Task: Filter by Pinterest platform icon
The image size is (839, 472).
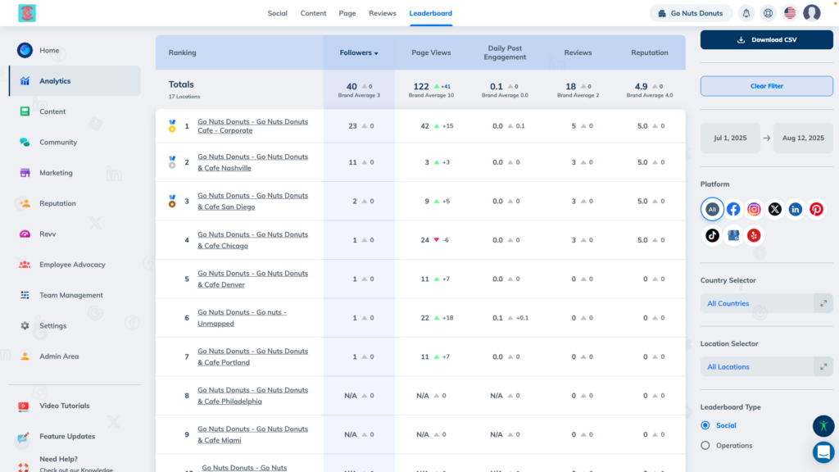Action: pos(817,209)
